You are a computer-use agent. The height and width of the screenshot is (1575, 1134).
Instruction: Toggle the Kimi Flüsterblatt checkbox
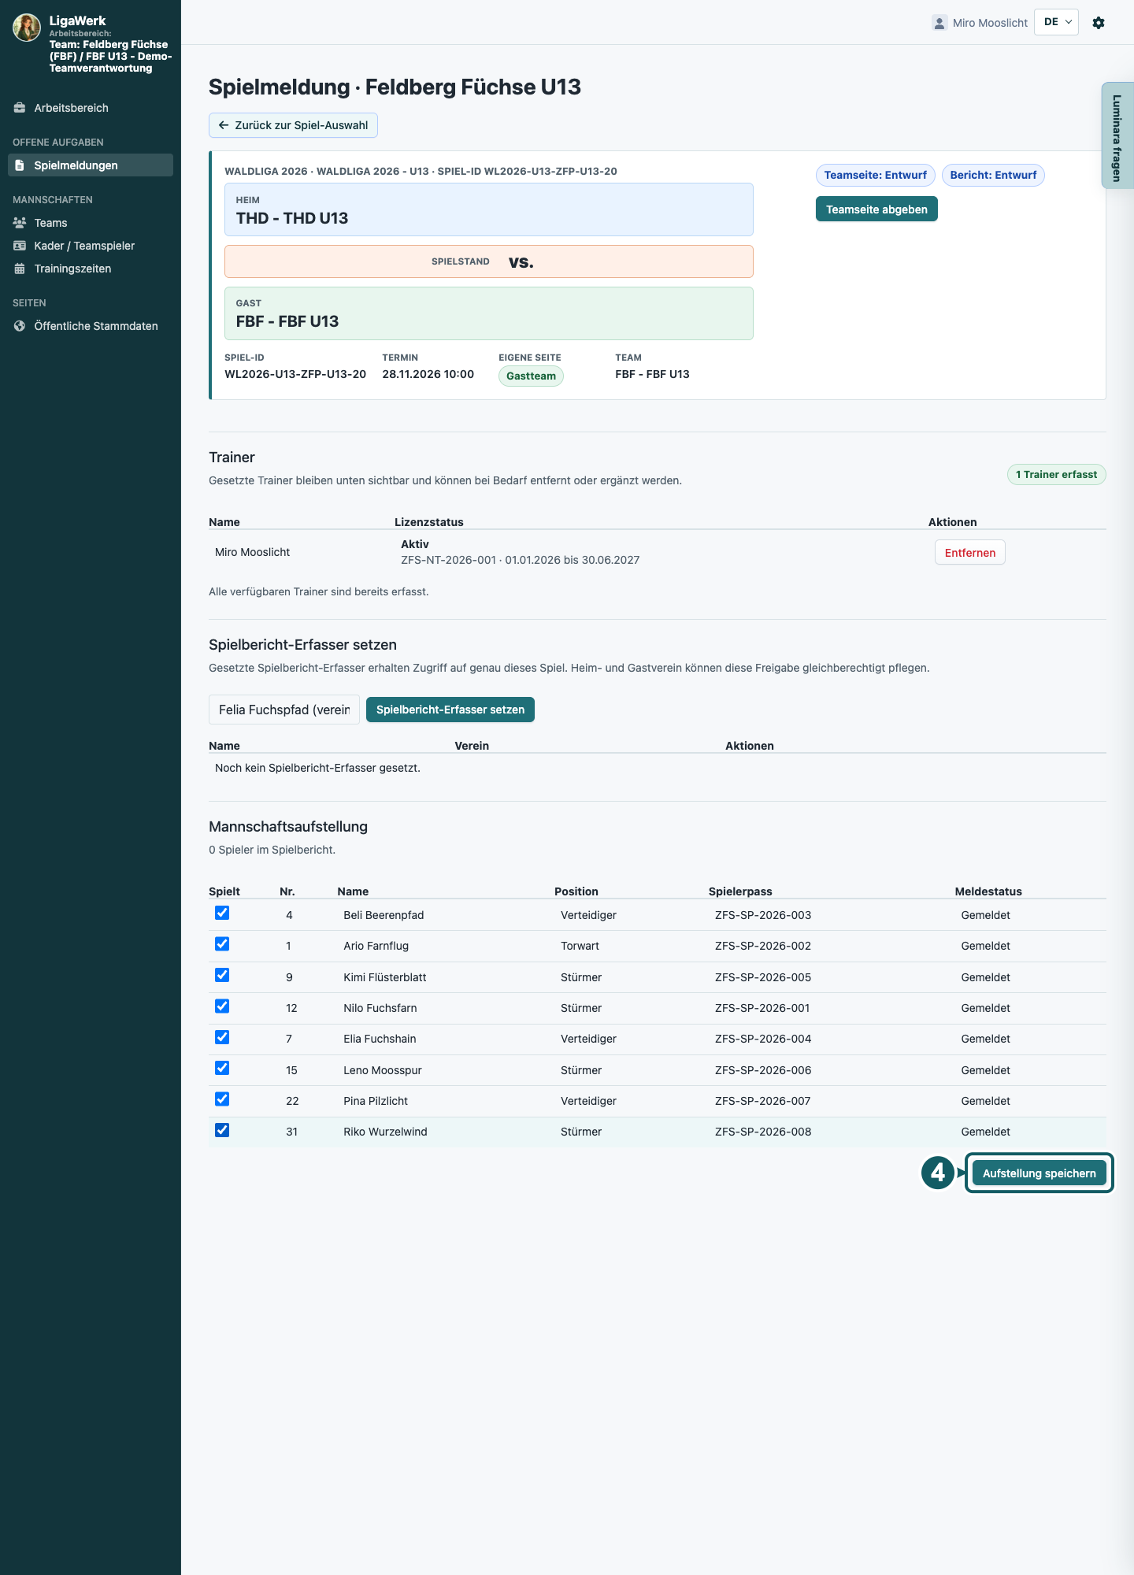(x=222, y=975)
